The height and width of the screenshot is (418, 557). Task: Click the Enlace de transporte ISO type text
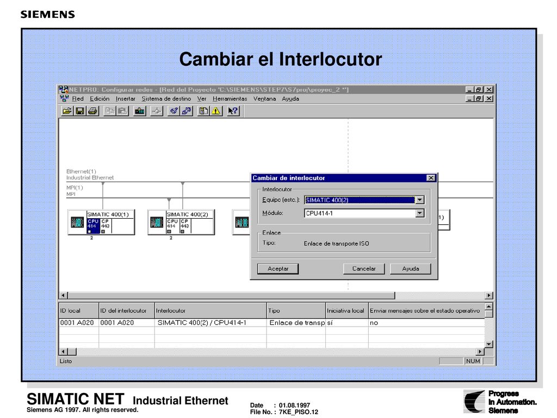336,243
